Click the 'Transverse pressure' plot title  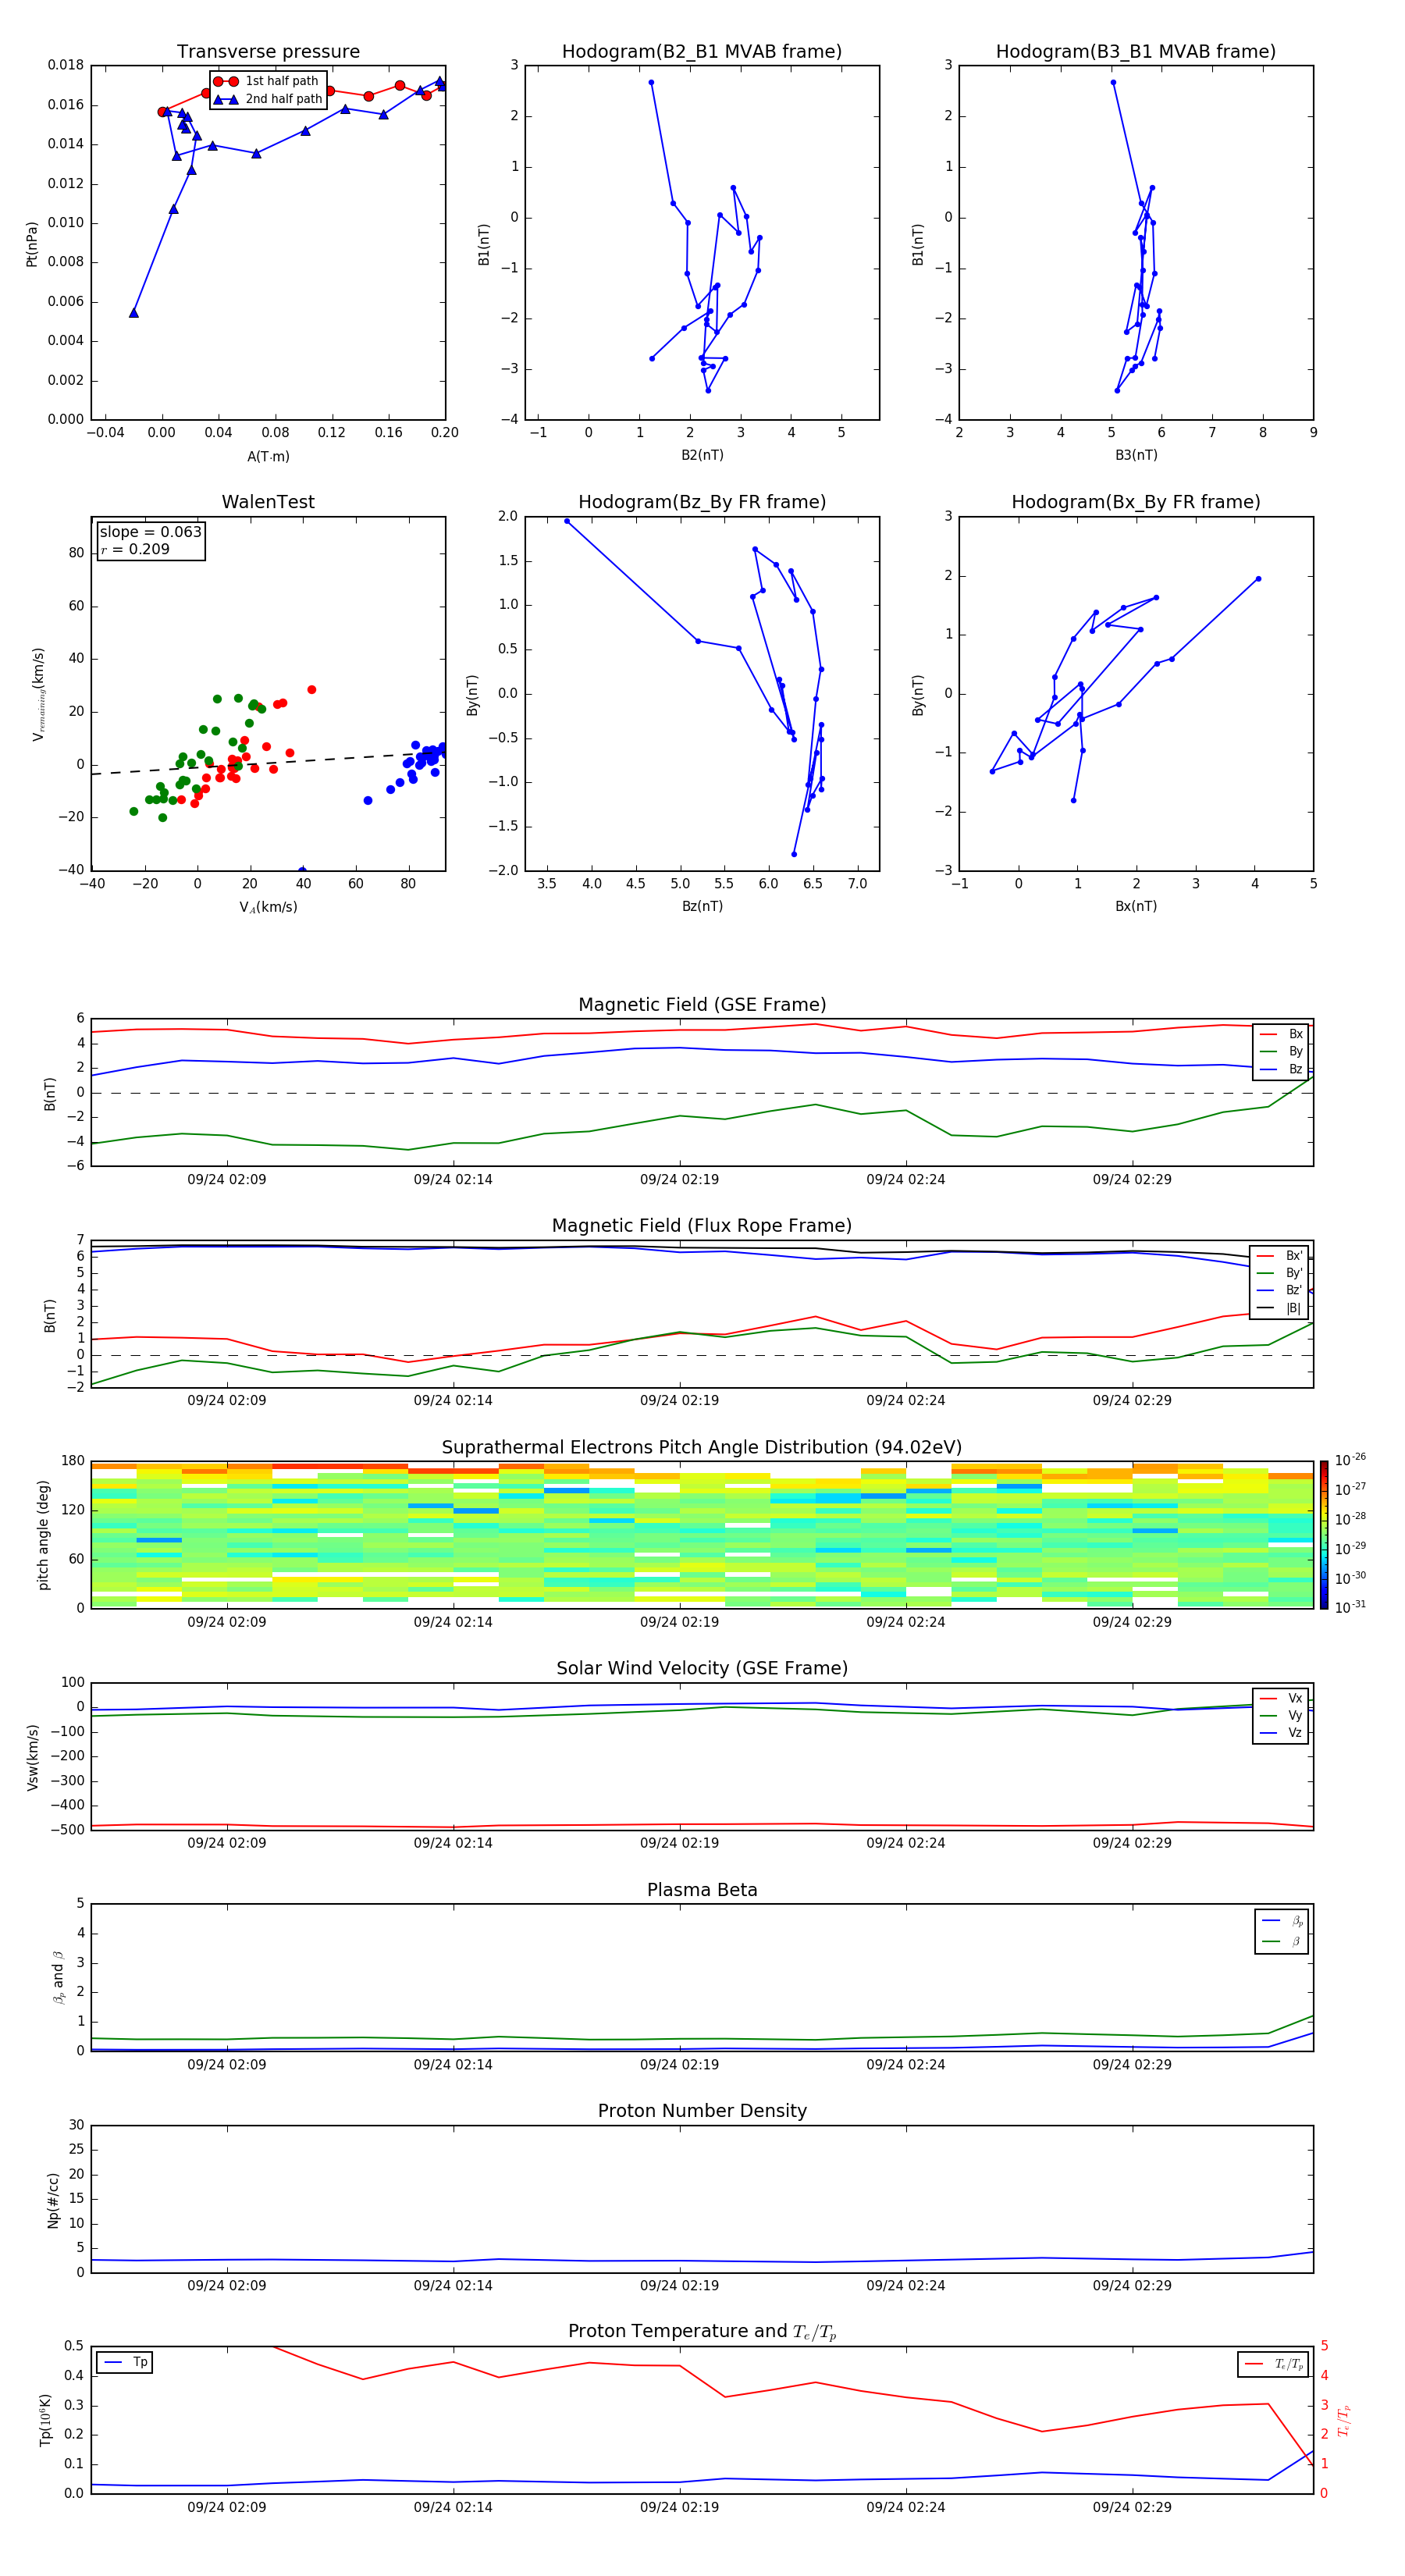(x=268, y=52)
